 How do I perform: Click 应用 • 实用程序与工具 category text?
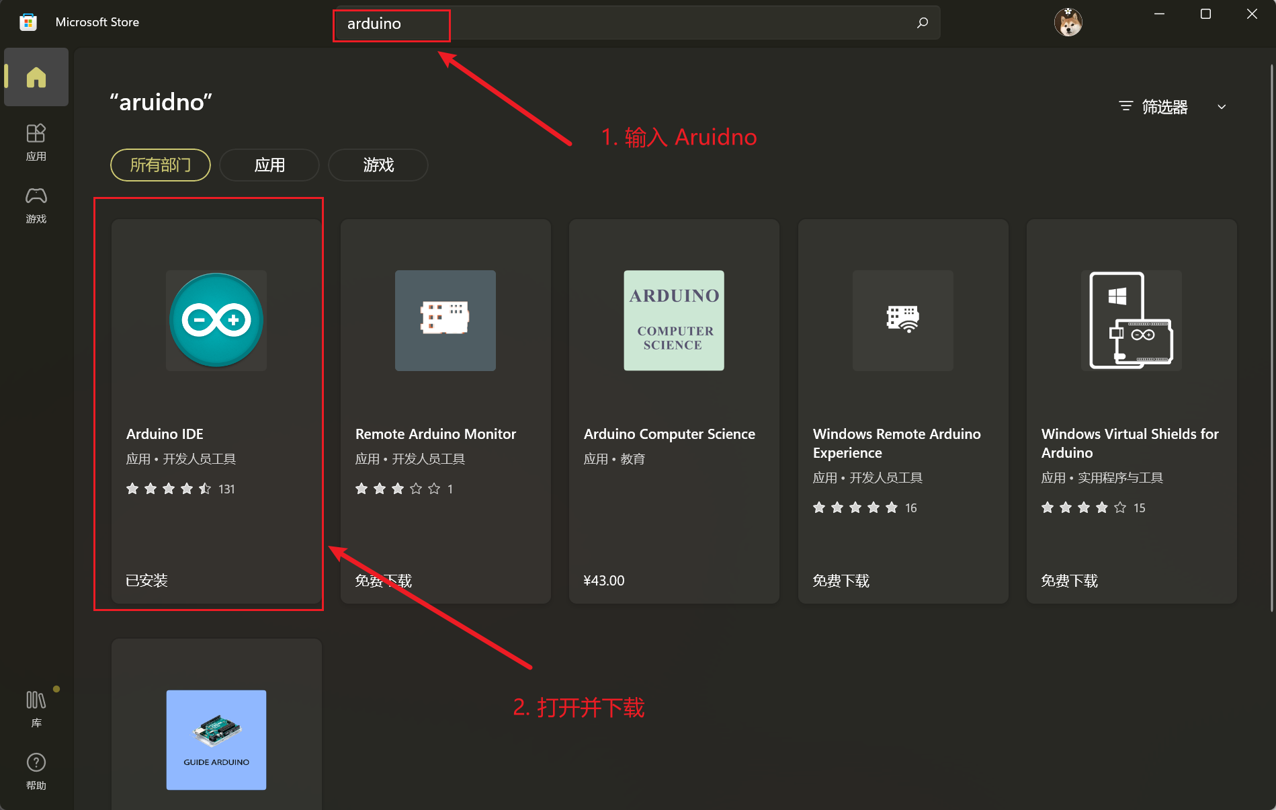[1102, 478]
